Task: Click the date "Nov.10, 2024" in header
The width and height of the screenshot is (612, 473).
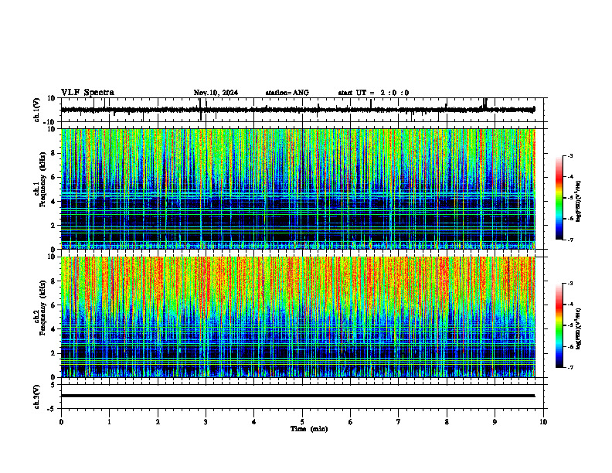Action: (x=216, y=93)
